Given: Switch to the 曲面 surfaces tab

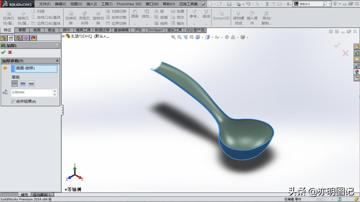Looking at the screenshot, I should 37,30.
